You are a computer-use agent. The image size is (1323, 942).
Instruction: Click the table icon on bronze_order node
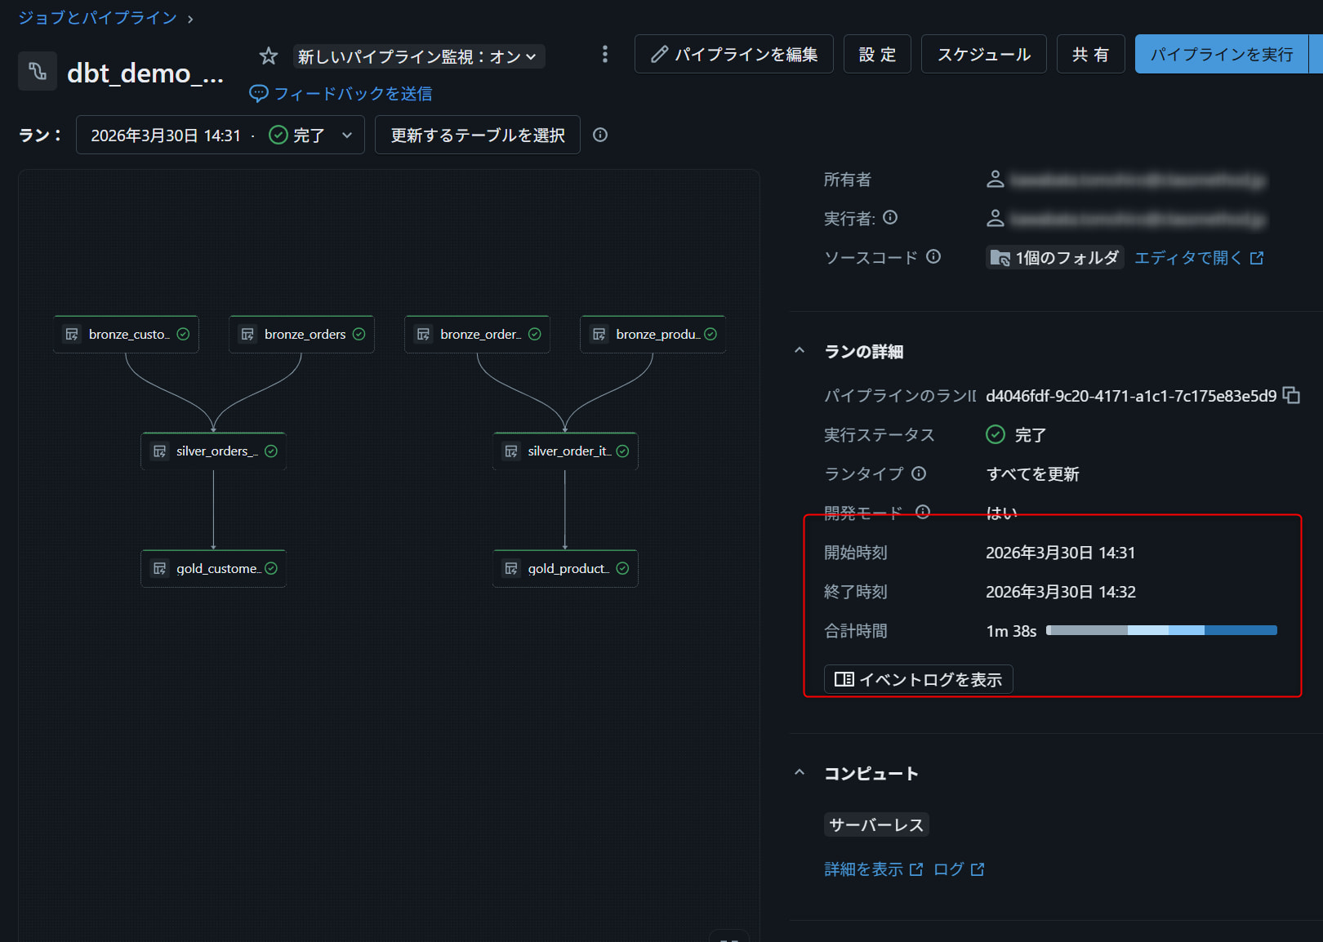pos(423,334)
